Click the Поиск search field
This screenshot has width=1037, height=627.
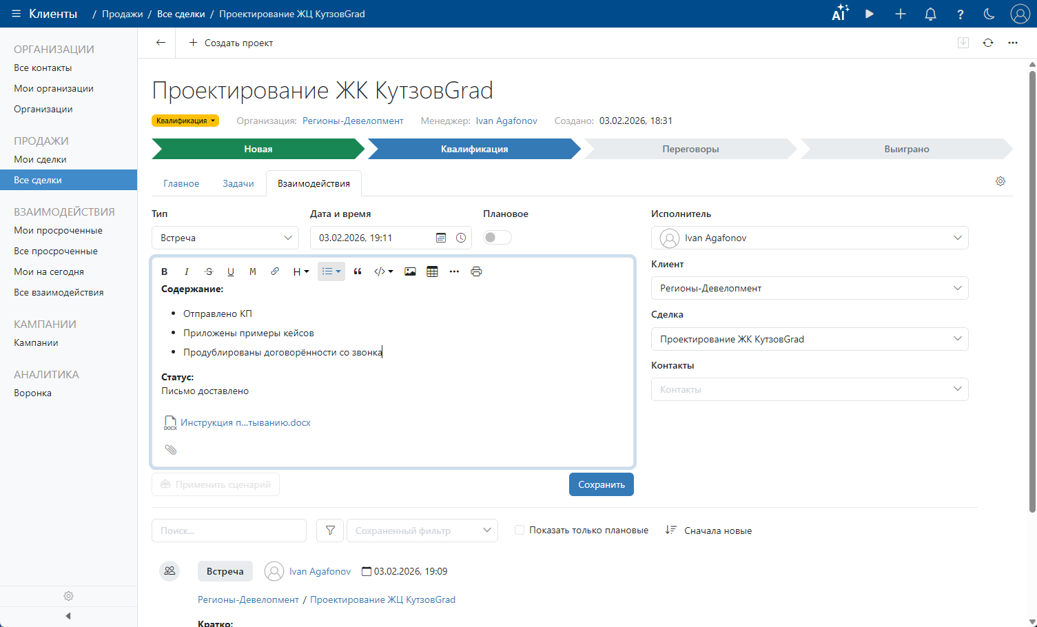pyautogui.click(x=229, y=531)
